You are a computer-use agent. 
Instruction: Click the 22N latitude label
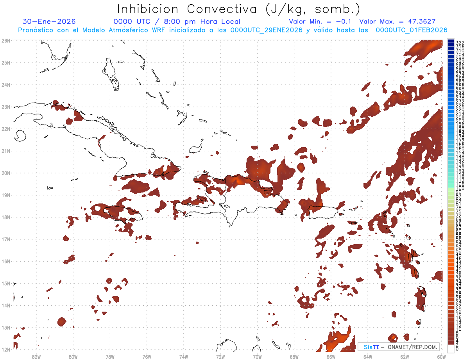tap(6, 129)
